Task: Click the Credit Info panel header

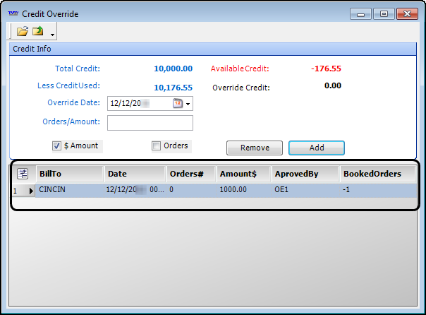Action: coord(213,49)
